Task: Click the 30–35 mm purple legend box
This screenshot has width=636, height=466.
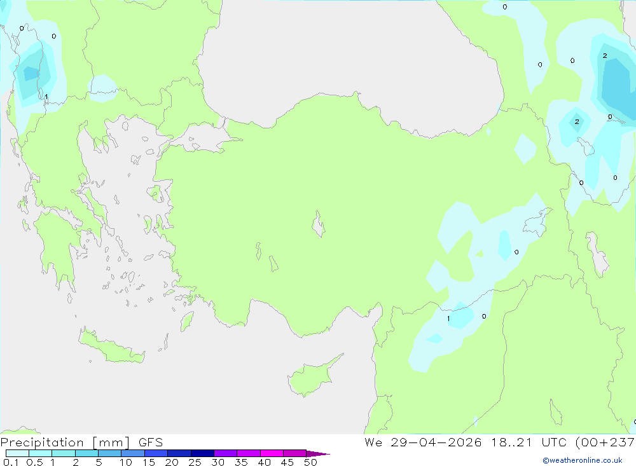Action: [225, 453]
